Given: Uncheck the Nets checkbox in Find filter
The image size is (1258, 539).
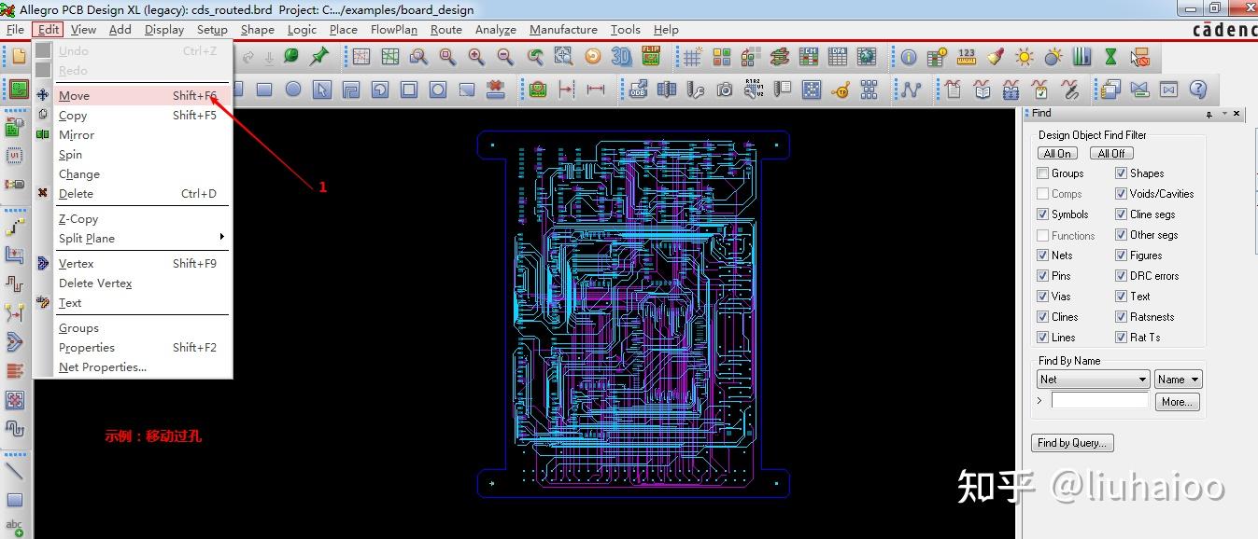Looking at the screenshot, I should (1041, 255).
